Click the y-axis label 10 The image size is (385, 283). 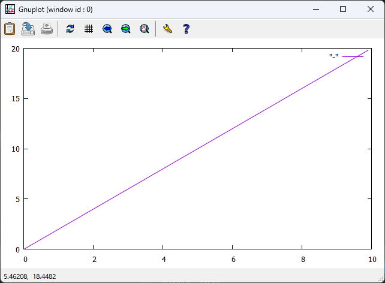coord(15,149)
